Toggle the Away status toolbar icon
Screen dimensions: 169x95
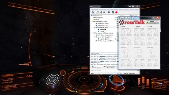coord(101,12)
